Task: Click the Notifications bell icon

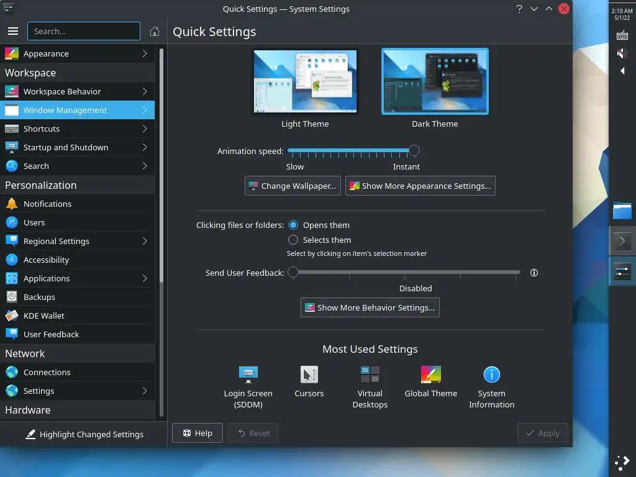Action: (x=11, y=204)
